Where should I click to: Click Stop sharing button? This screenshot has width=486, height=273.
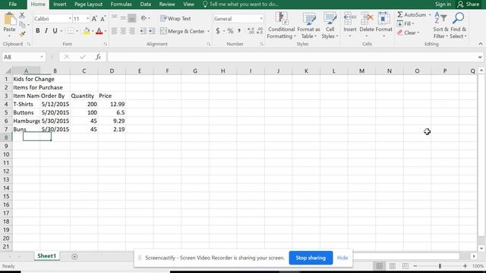point(311,258)
